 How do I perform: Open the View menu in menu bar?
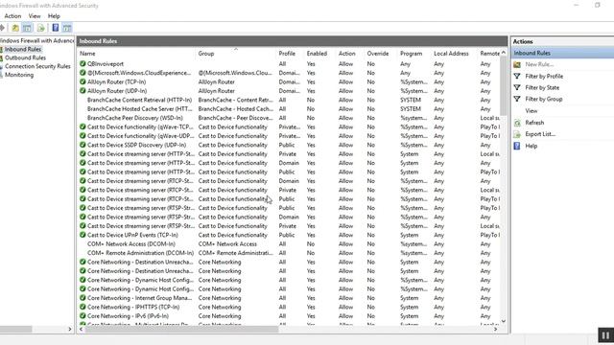(x=35, y=16)
